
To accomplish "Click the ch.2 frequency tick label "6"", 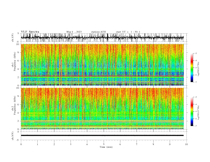I will [19, 105].
